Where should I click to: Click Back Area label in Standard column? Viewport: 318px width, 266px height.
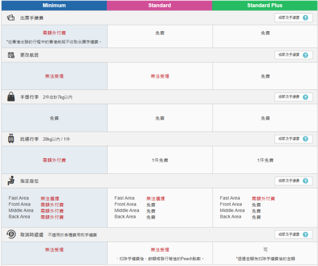coord(125,217)
